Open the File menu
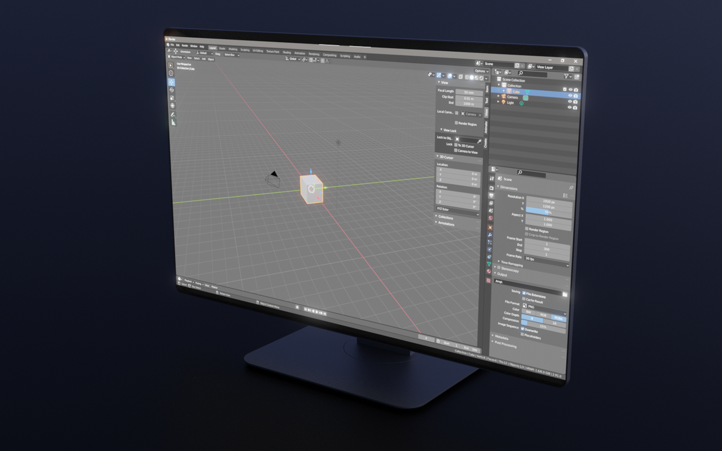The width and height of the screenshot is (722, 451). point(172,45)
